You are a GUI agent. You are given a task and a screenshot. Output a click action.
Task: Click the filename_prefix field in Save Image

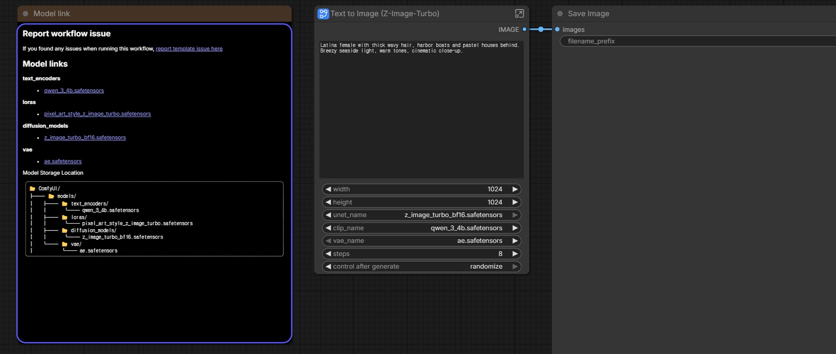click(x=698, y=41)
